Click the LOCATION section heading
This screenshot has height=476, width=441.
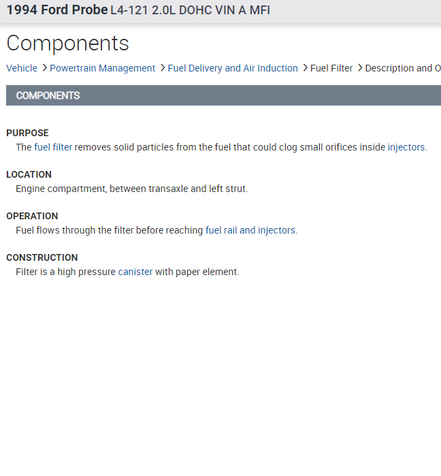pos(29,174)
